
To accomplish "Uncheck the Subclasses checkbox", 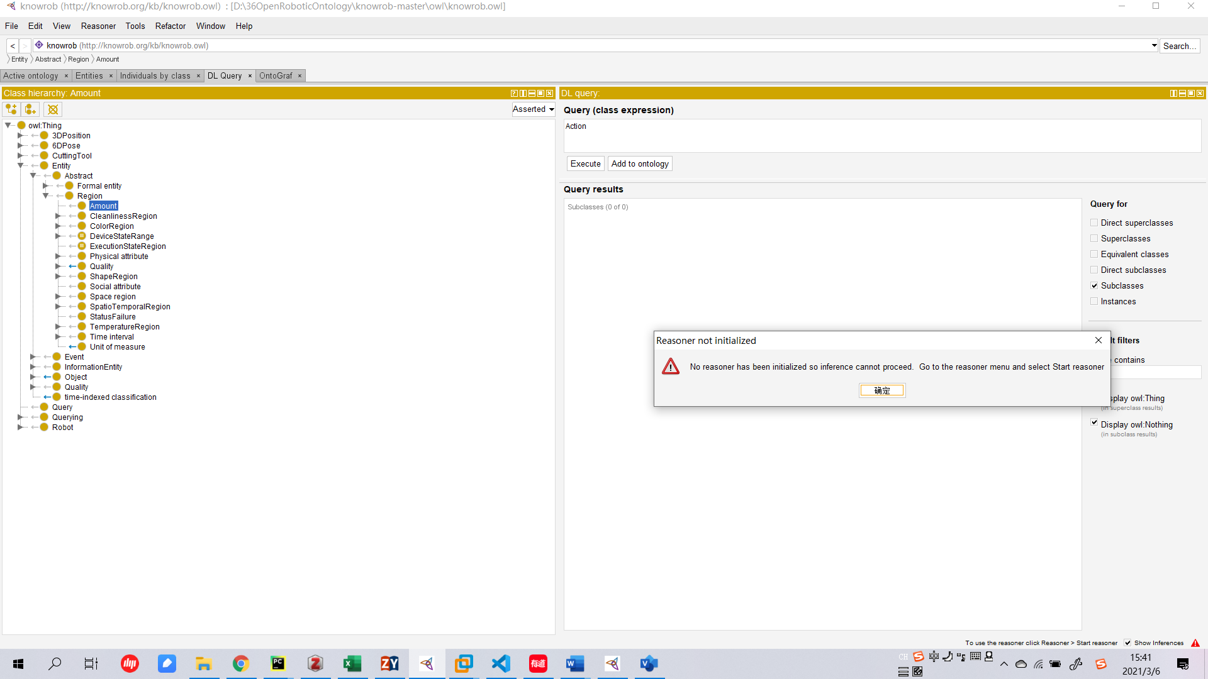I will [x=1094, y=285].
